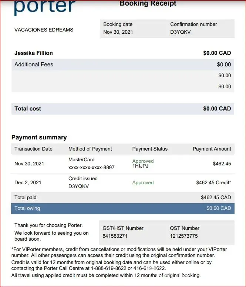Viewport: 246px width, 287px height.
Task: Click the Transaction Date column header
Action: (33, 149)
